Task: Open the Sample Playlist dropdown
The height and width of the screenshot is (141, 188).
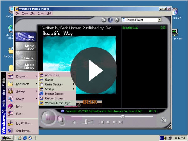Action: (159, 20)
